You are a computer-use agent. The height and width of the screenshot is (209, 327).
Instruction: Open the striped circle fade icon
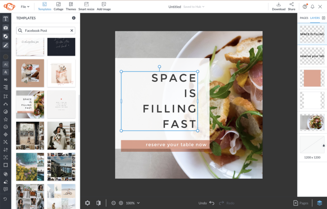tap(6, 112)
